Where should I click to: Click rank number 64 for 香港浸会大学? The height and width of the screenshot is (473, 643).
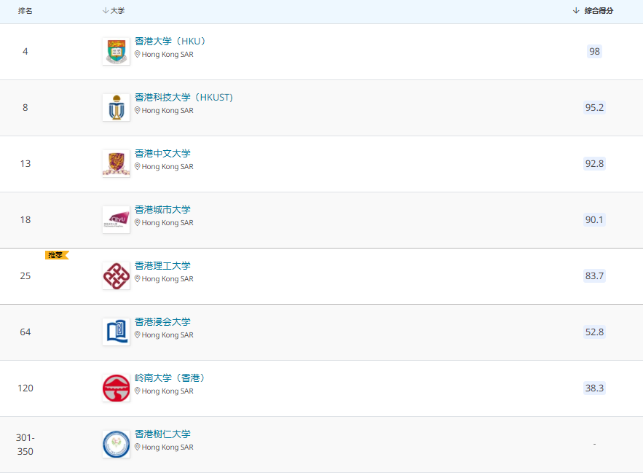tap(25, 332)
